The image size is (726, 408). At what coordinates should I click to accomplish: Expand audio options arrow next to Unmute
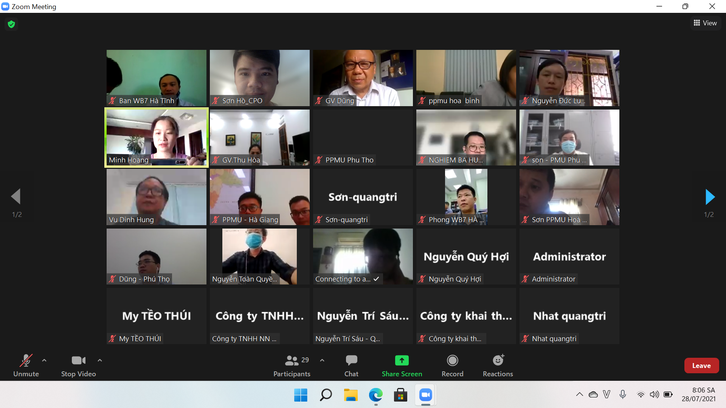tap(44, 360)
